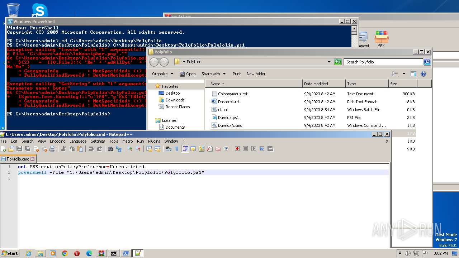Select Downloads in the Explorer navigation pane

click(x=175, y=100)
